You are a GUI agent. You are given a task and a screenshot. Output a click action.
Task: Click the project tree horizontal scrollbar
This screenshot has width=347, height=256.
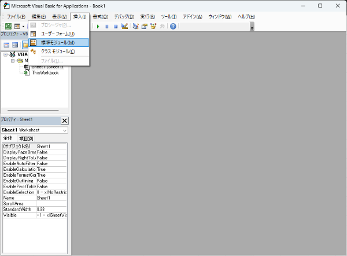33,111
